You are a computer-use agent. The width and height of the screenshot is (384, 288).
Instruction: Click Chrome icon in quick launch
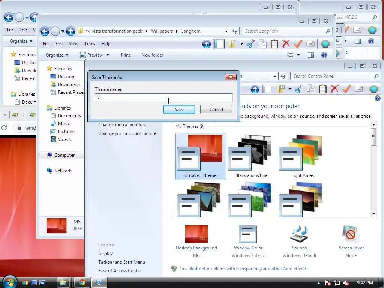tap(25, 283)
